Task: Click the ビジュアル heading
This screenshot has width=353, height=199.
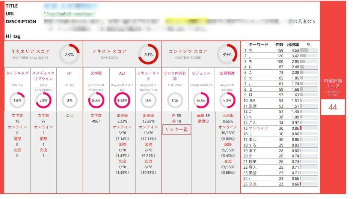Action: tap(201, 73)
